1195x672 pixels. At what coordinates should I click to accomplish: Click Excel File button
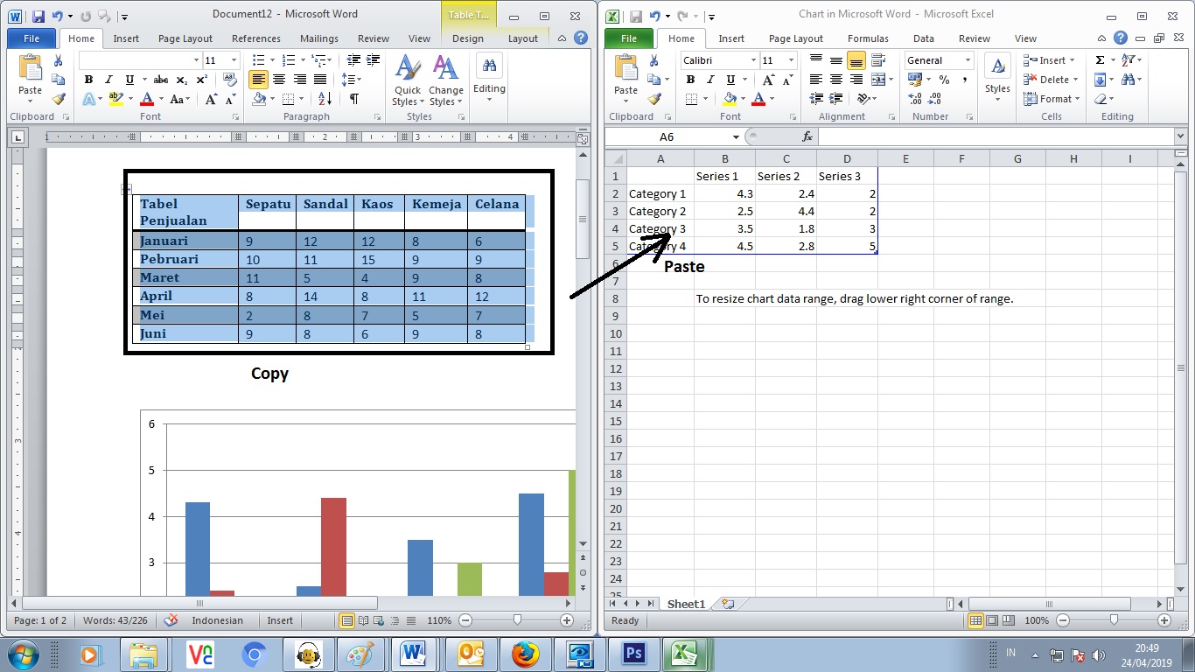click(x=629, y=38)
